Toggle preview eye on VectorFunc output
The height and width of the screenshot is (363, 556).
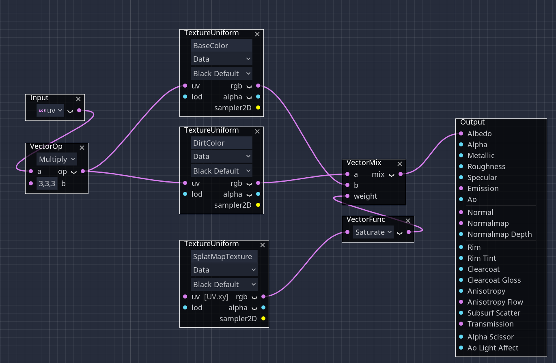[400, 233]
